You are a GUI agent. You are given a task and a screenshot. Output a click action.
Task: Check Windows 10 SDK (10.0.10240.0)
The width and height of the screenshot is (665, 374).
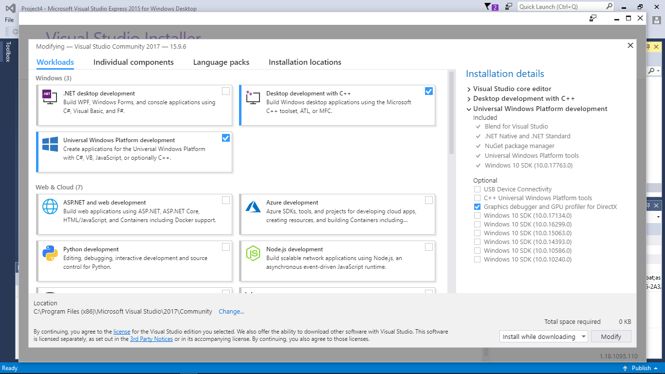pos(477,259)
